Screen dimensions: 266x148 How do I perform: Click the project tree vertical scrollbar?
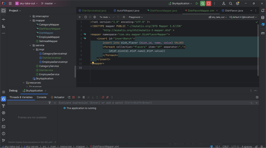pyautogui.click(x=75, y=72)
